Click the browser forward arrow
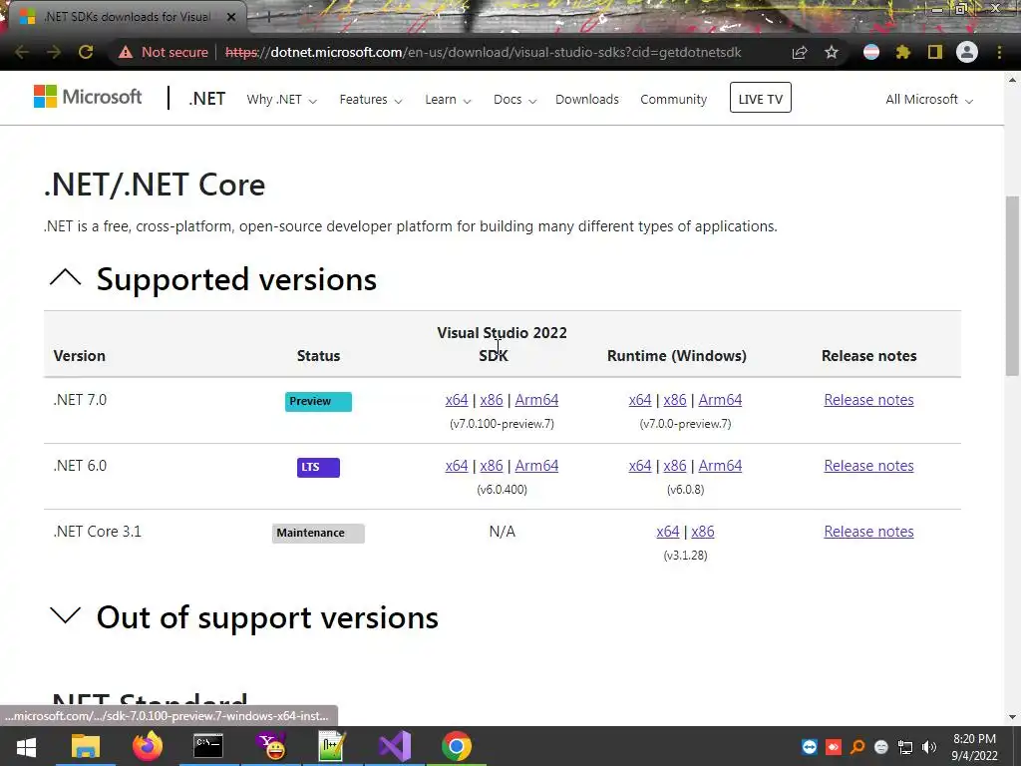 click(x=54, y=52)
